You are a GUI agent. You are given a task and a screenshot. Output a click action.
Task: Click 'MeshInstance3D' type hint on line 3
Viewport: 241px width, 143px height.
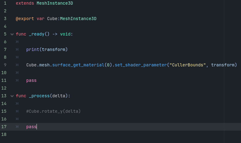click(78, 19)
